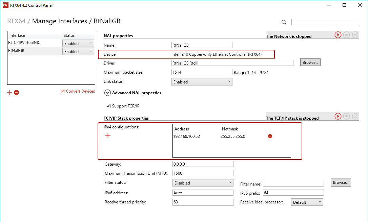Image resolution: width=368 pixels, height=222 pixels.
Task: Click the Driver path field
Action: coord(232,63)
